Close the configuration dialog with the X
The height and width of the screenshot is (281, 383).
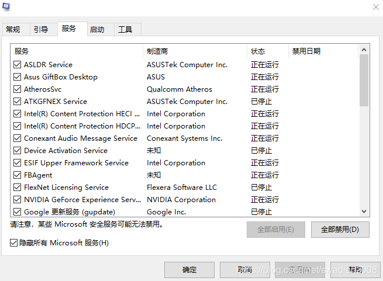click(x=376, y=7)
